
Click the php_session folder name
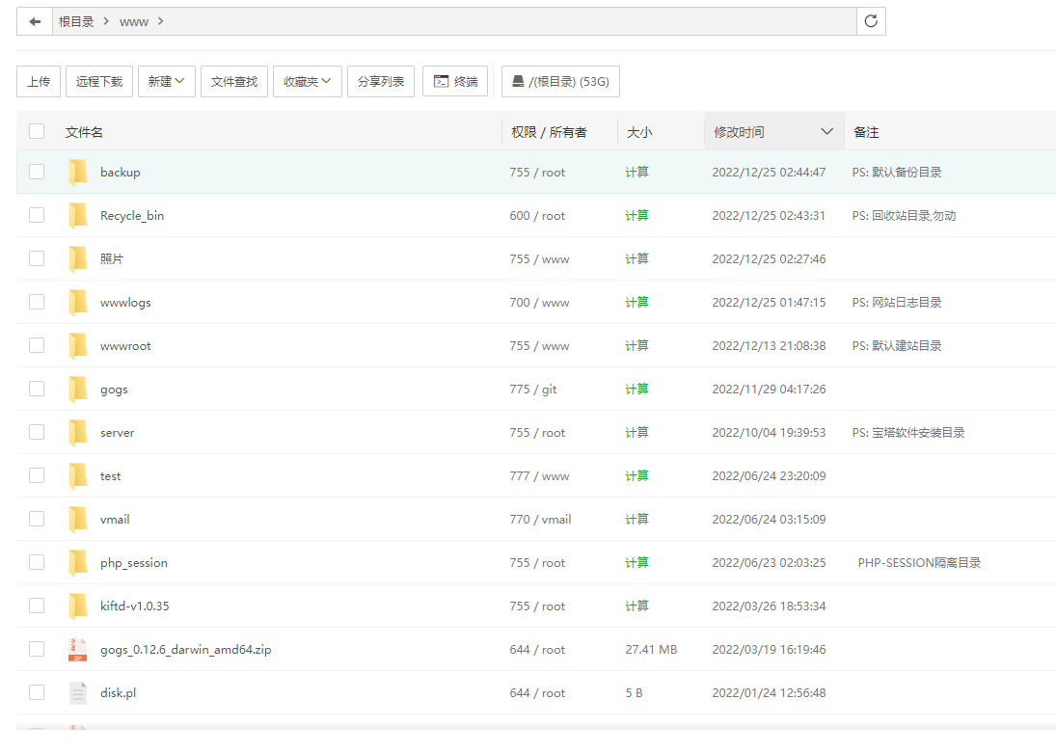tap(134, 563)
